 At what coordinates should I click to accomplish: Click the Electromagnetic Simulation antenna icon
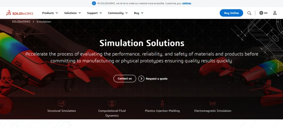(x=213, y=103)
